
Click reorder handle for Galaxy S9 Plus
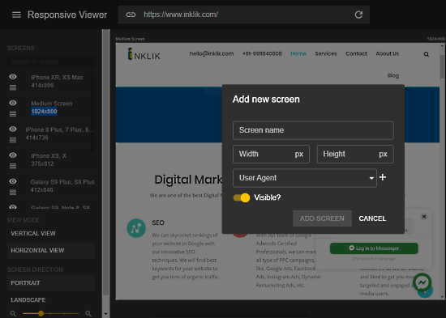(x=13, y=193)
